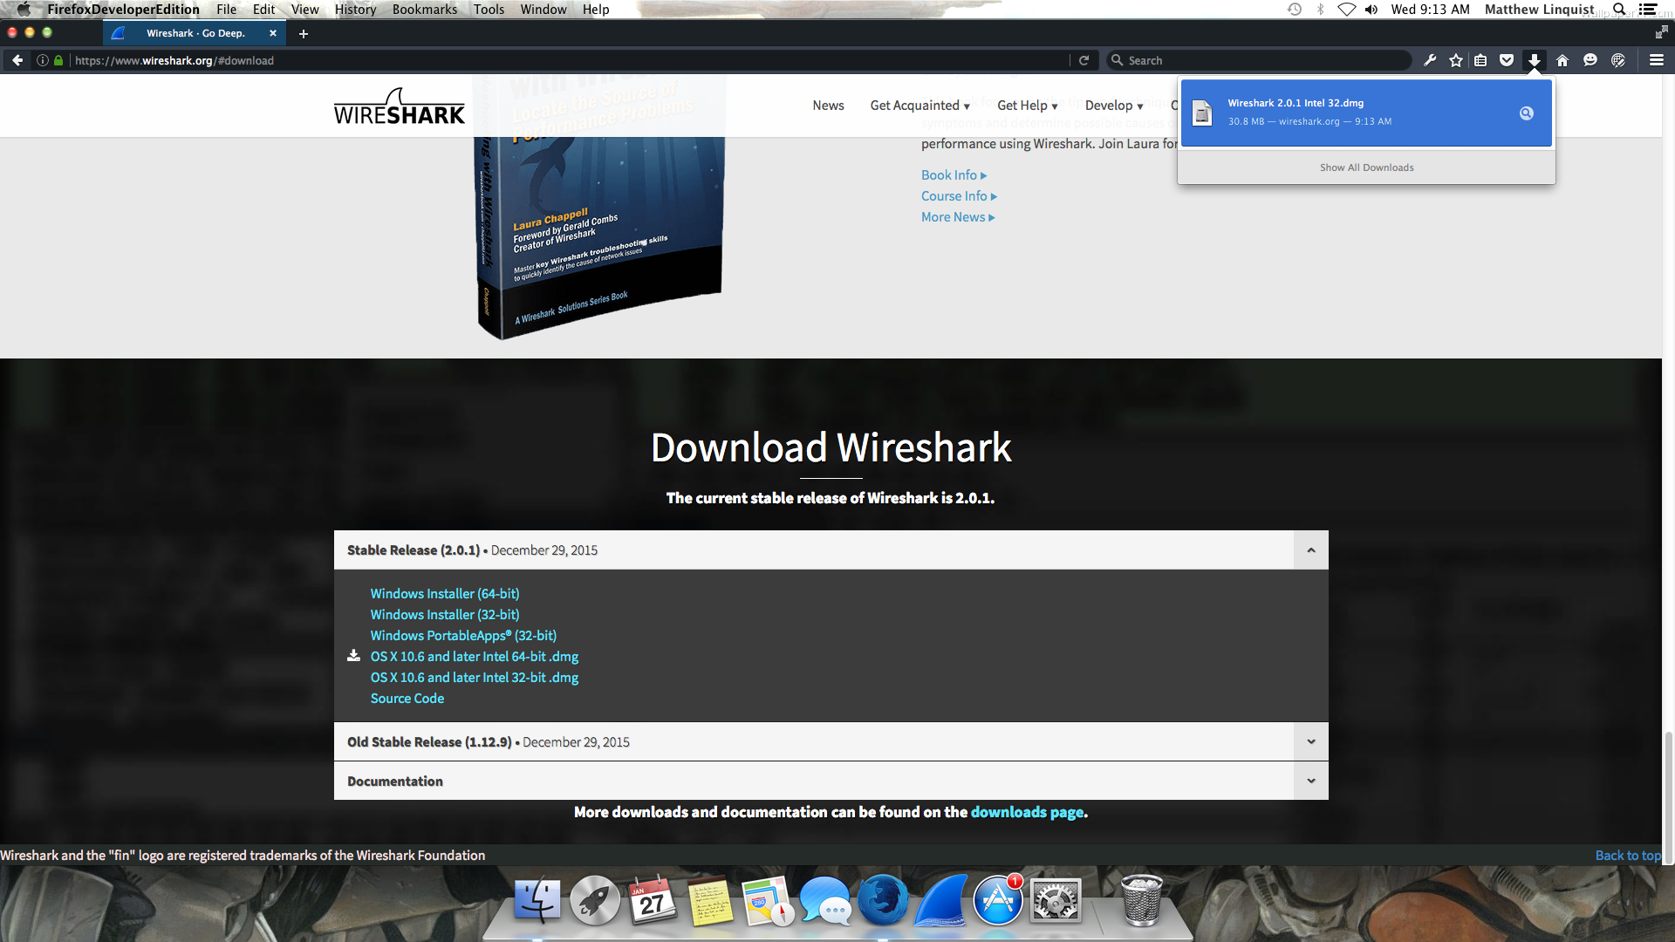Viewport: 1675px width, 942px height.
Task: Open the Apple menu
Action: coord(24,10)
